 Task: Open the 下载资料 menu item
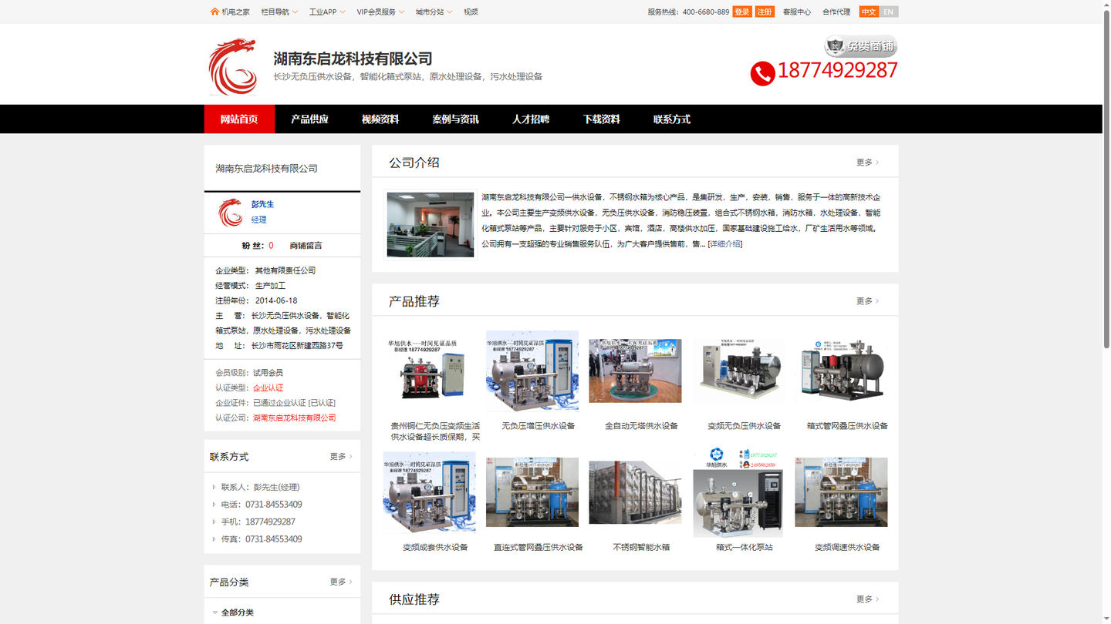(x=601, y=119)
